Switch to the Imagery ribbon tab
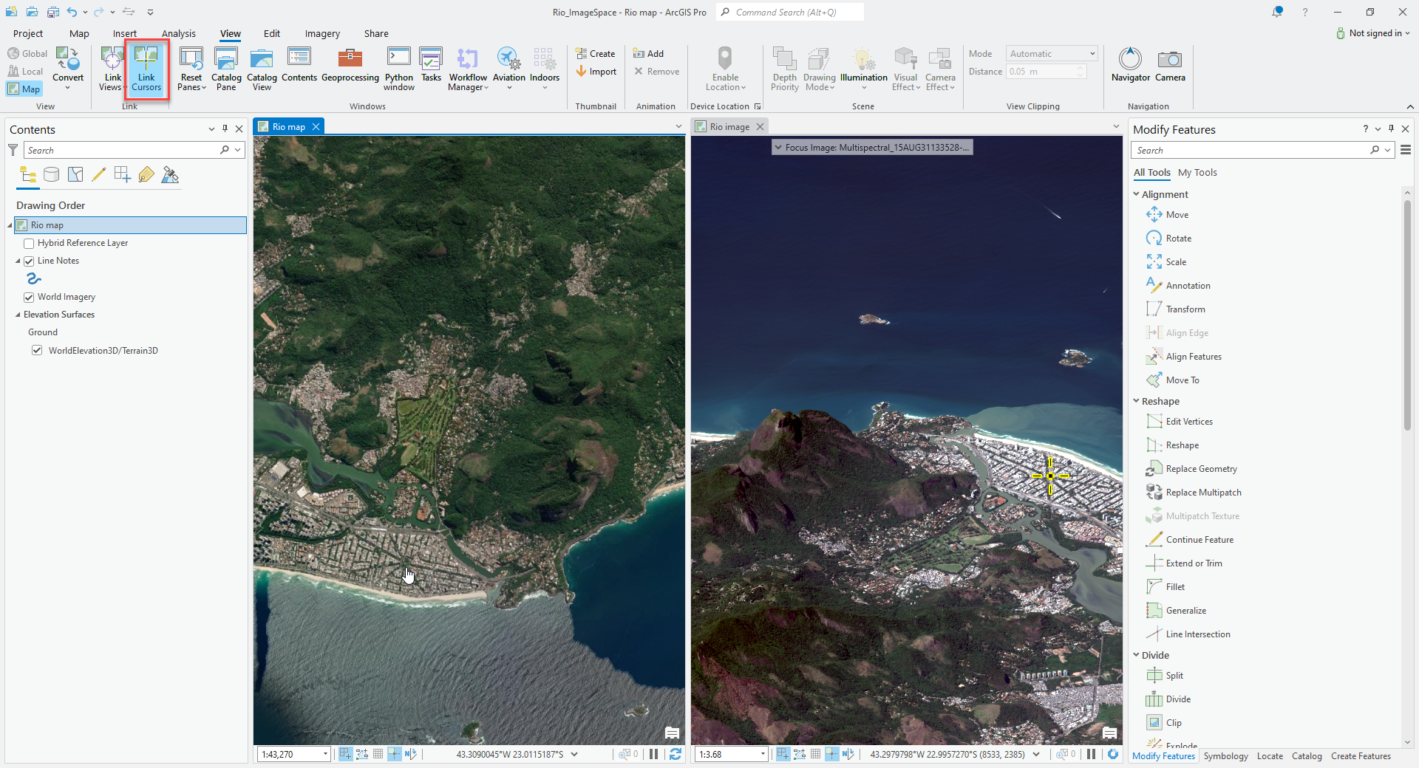 pyautogui.click(x=322, y=33)
